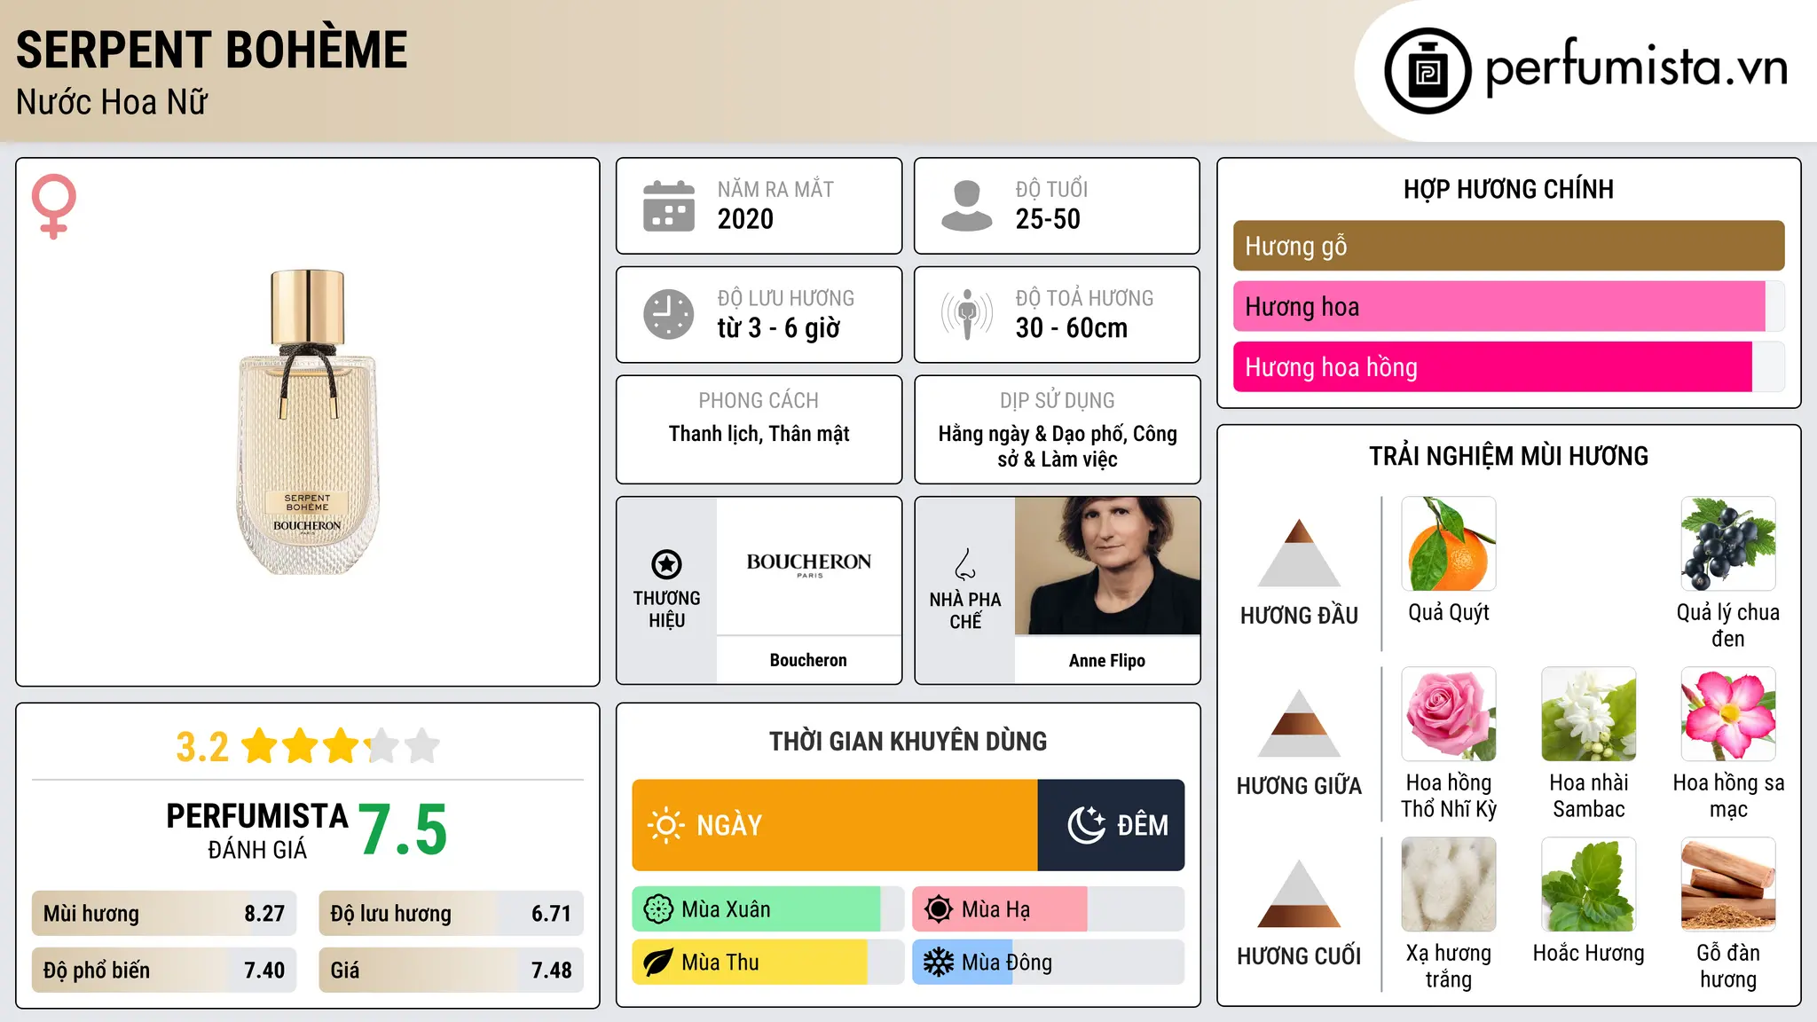This screenshot has width=1817, height=1022.
Task: Click the Mùa Thu season bar
Action: (x=768, y=963)
